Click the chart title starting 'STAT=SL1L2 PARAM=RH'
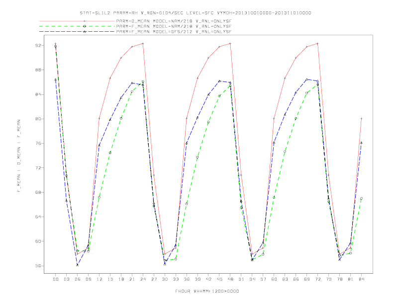The height and width of the screenshot is (304, 394). [x=196, y=13]
